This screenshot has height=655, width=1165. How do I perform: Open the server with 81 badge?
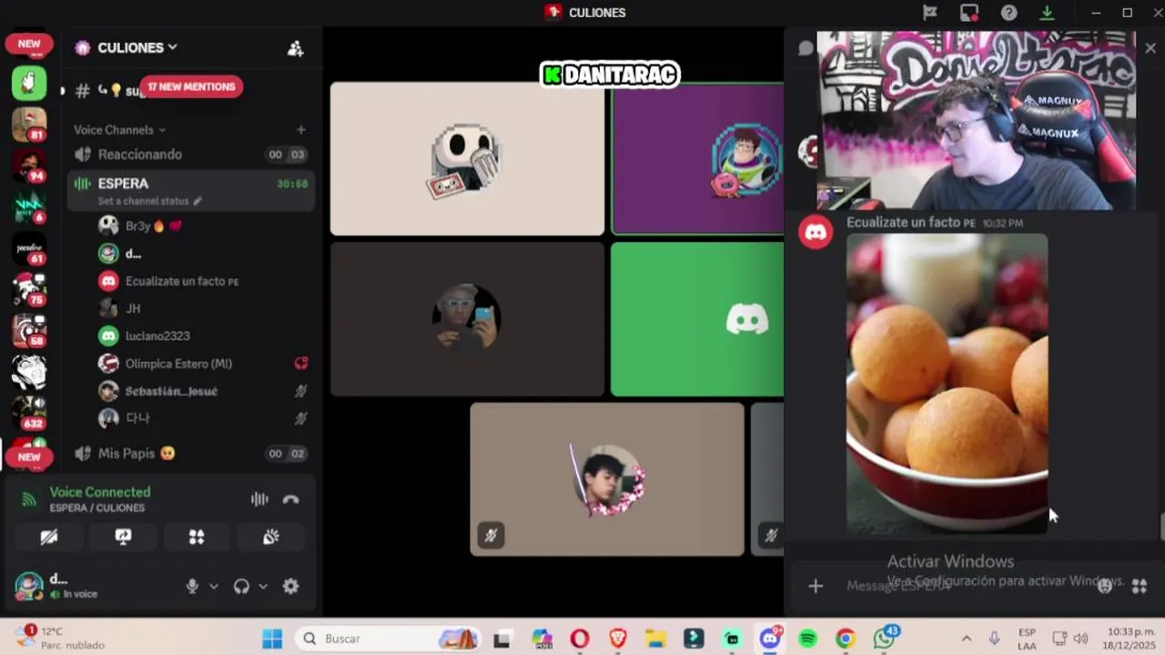coord(29,125)
